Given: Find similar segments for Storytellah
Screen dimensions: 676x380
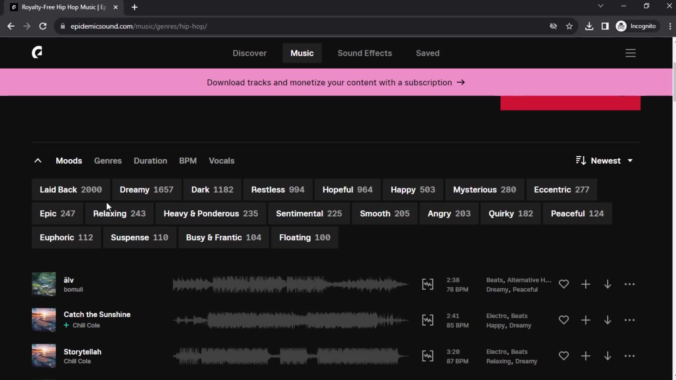Looking at the screenshot, I should 427,356.
